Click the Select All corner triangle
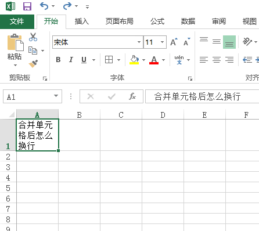259x231 pixels. (x=12, y=114)
